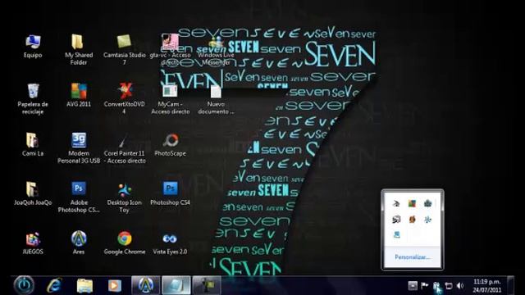525x295 pixels.
Task: Open Action Center flag icon
Action: [x=425, y=285]
